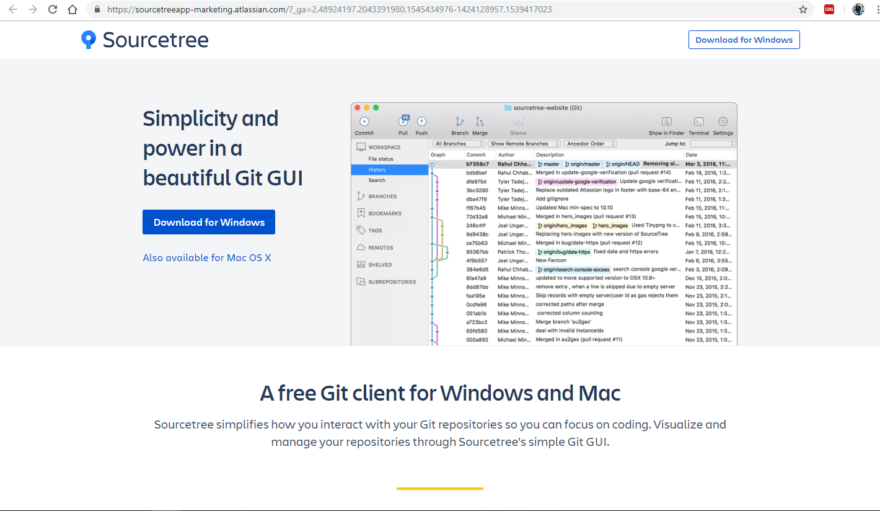The width and height of the screenshot is (880, 511).
Task: Click the Branch icon in toolbar
Action: 460,122
